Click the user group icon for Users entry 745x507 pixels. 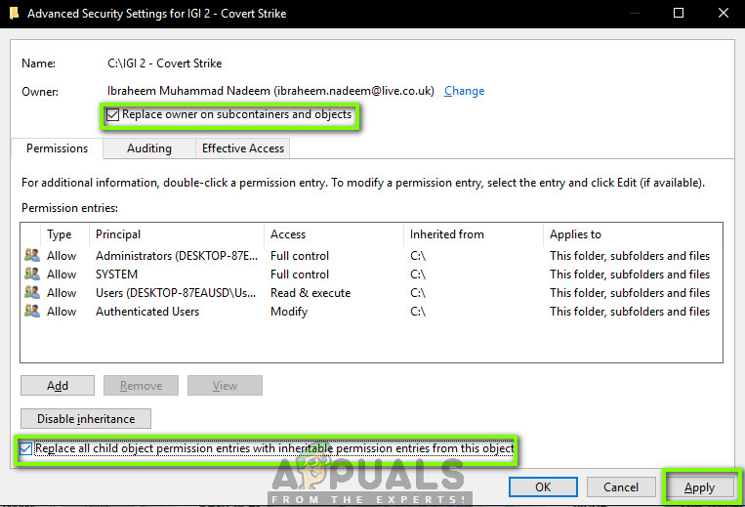[x=32, y=292]
